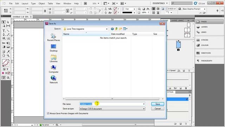This screenshot has height=127, width=225.
Task: Open the File name history dropdown
Action: pos(144,104)
